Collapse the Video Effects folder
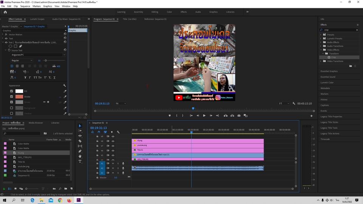The height and width of the screenshot is (204, 363). 321,50
